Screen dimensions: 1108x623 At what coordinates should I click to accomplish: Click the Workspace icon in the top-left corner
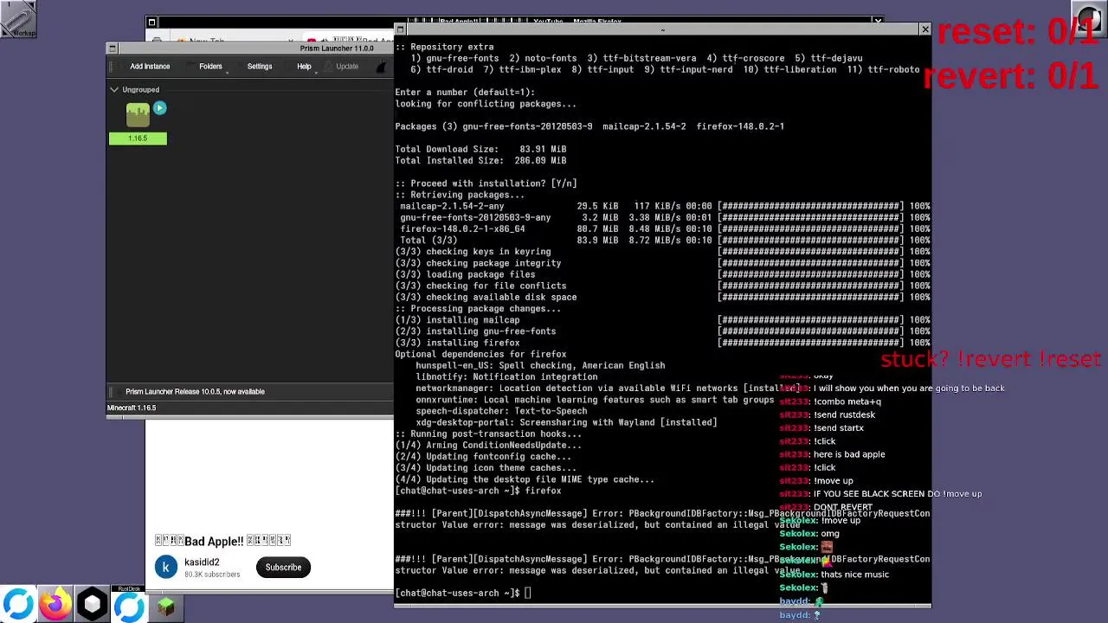(x=18, y=18)
